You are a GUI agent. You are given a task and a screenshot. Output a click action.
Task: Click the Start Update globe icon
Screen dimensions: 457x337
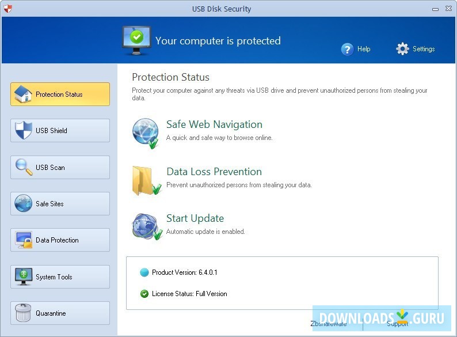[x=147, y=226]
